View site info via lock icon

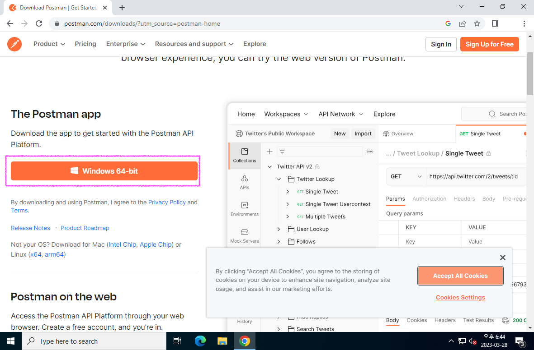click(x=57, y=23)
